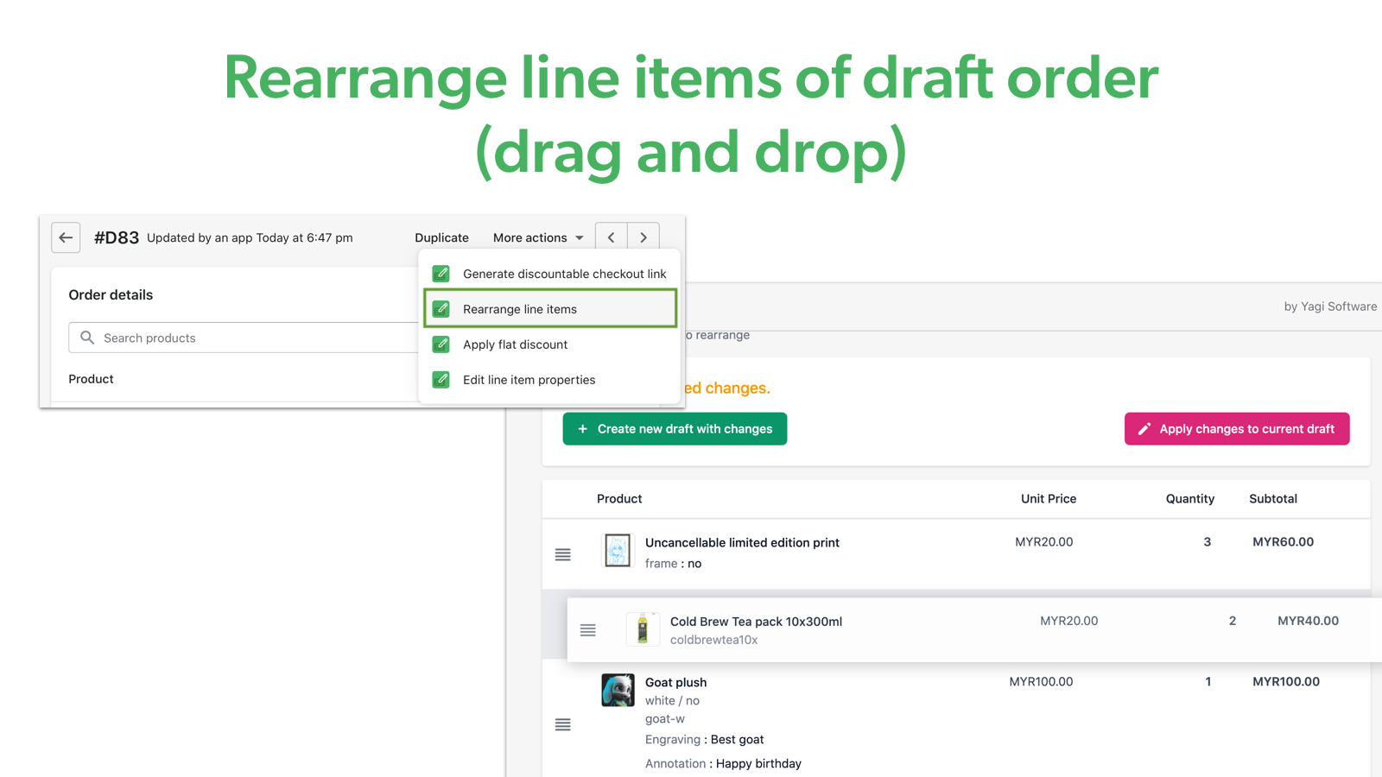Click the magnifier icon in Search products
Viewport: 1382px width, 777px height.
click(87, 338)
